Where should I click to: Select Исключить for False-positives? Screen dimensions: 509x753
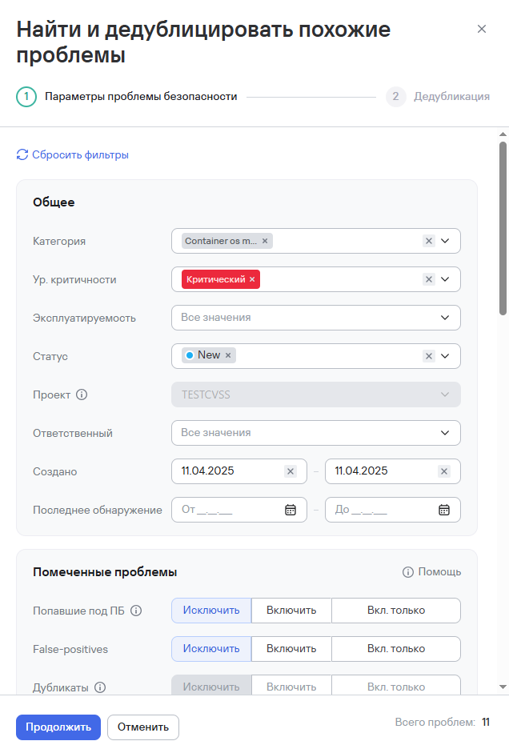[x=211, y=649]
